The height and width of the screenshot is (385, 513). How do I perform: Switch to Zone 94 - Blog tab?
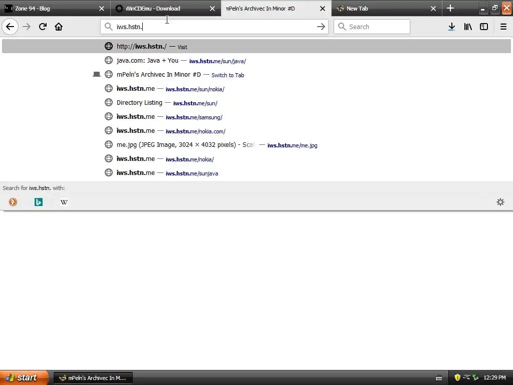coord(55,8)
